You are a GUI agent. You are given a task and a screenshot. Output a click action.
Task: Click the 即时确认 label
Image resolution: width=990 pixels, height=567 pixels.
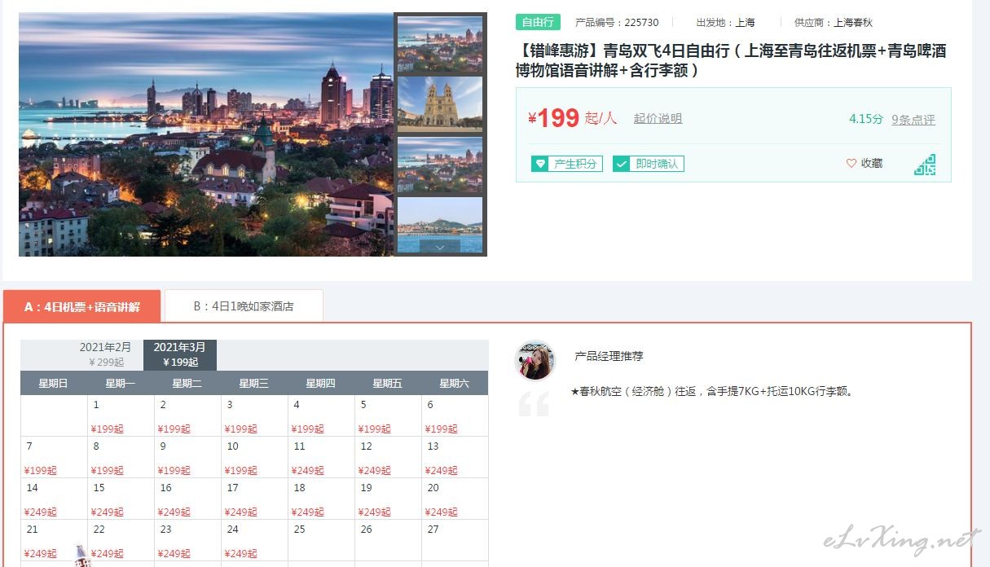tap(657, 164)
